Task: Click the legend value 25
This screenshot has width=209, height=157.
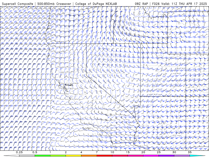Action: [159, 152]
